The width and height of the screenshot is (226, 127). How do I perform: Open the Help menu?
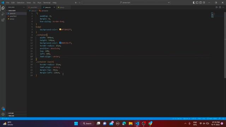coord(54,2)
